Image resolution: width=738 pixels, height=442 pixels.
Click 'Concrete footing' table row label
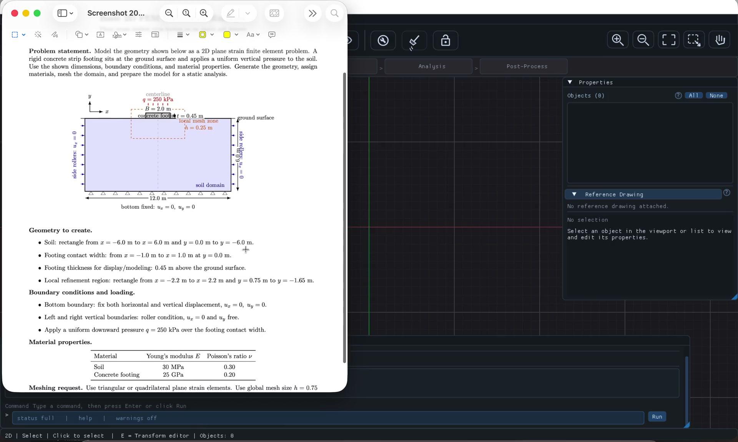(116, 374)
